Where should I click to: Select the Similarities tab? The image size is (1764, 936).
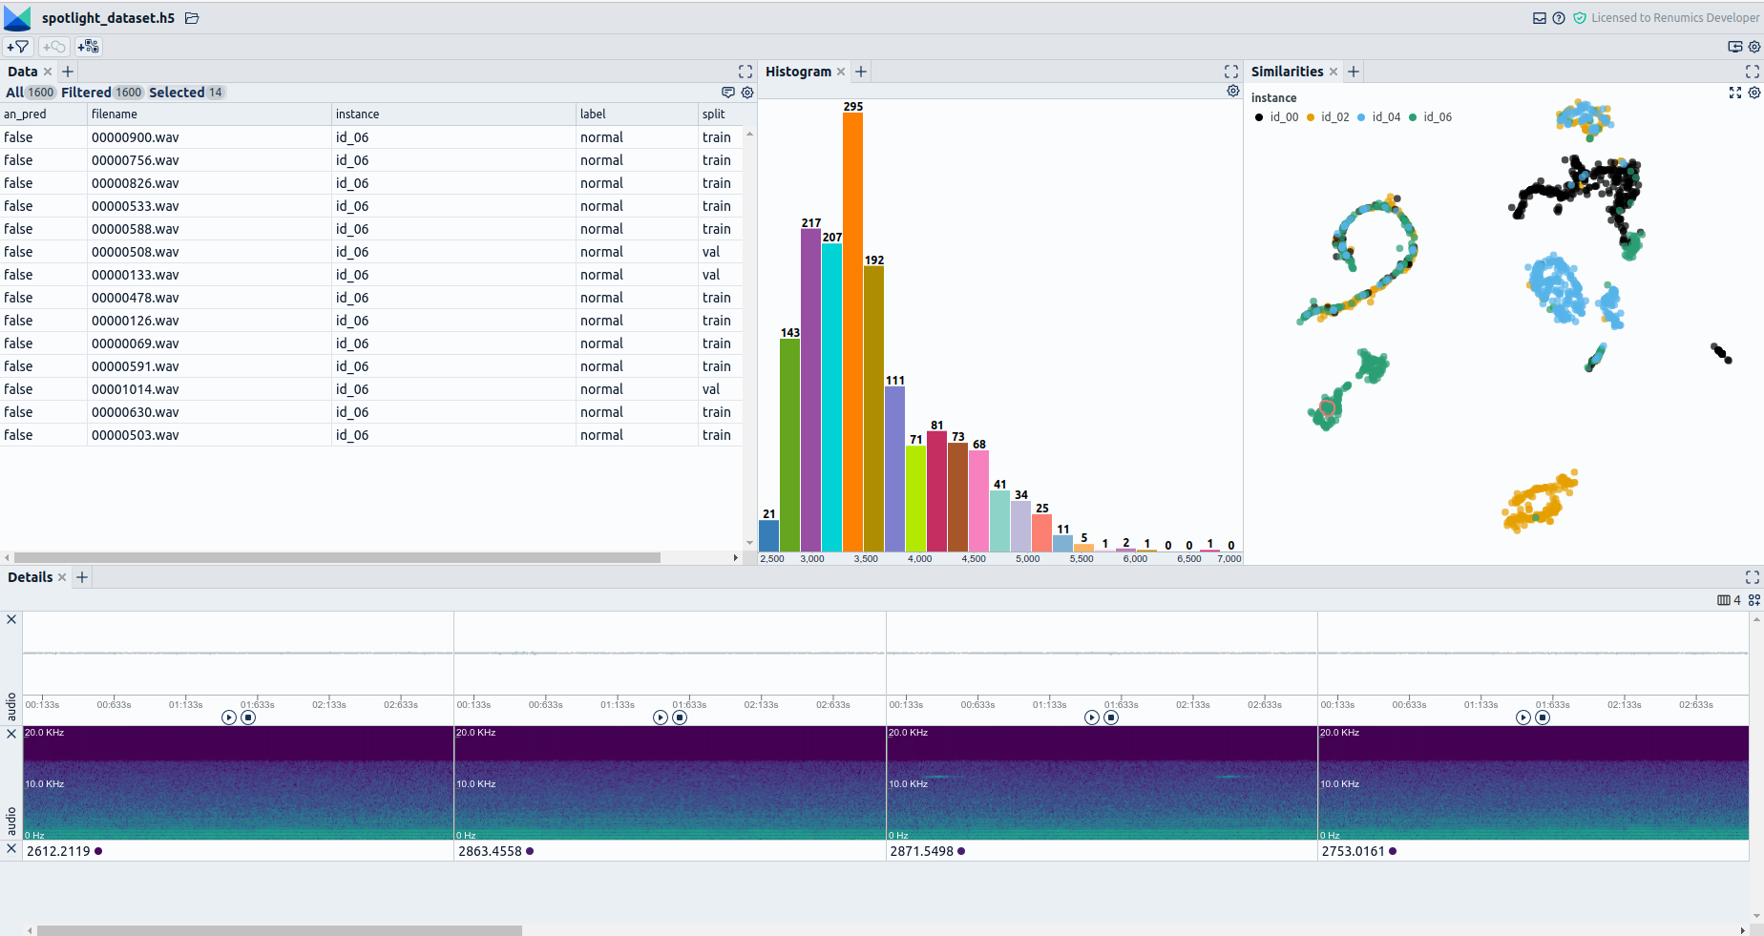tap(1287, 72)
